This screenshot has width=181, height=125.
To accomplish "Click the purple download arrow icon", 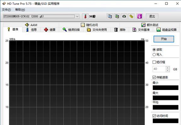I will click(x=139, y=16).
